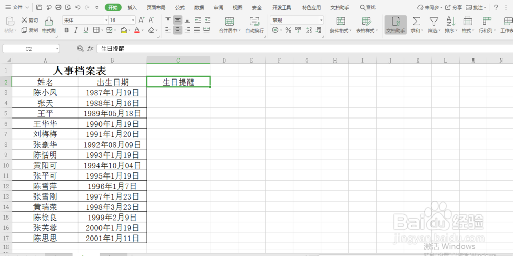Open the Insert (插入) tab
The width and height of the screenshot is (513, 256).
click(x=132, y=8)
